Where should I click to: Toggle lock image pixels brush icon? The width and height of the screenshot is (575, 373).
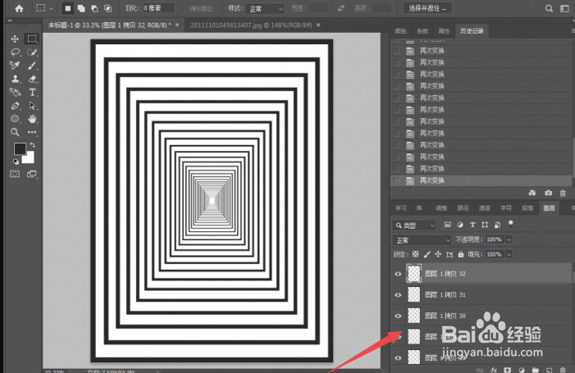point(427,254)
